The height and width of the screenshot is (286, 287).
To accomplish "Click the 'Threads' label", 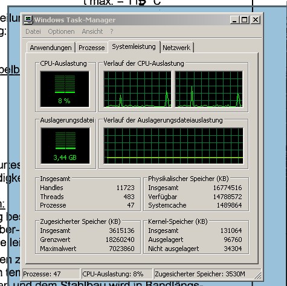I will 52,197.
